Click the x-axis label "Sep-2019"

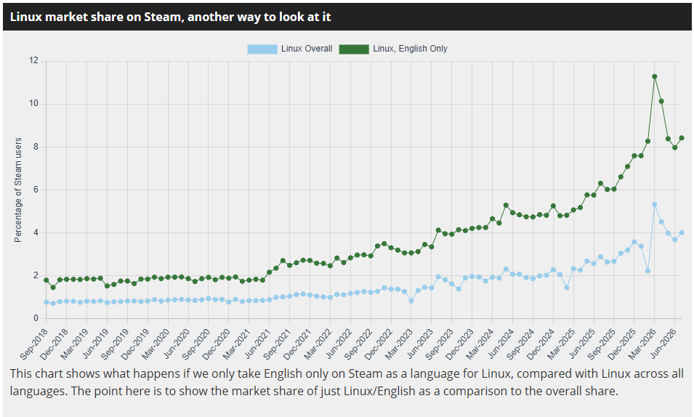click(116, 344)
